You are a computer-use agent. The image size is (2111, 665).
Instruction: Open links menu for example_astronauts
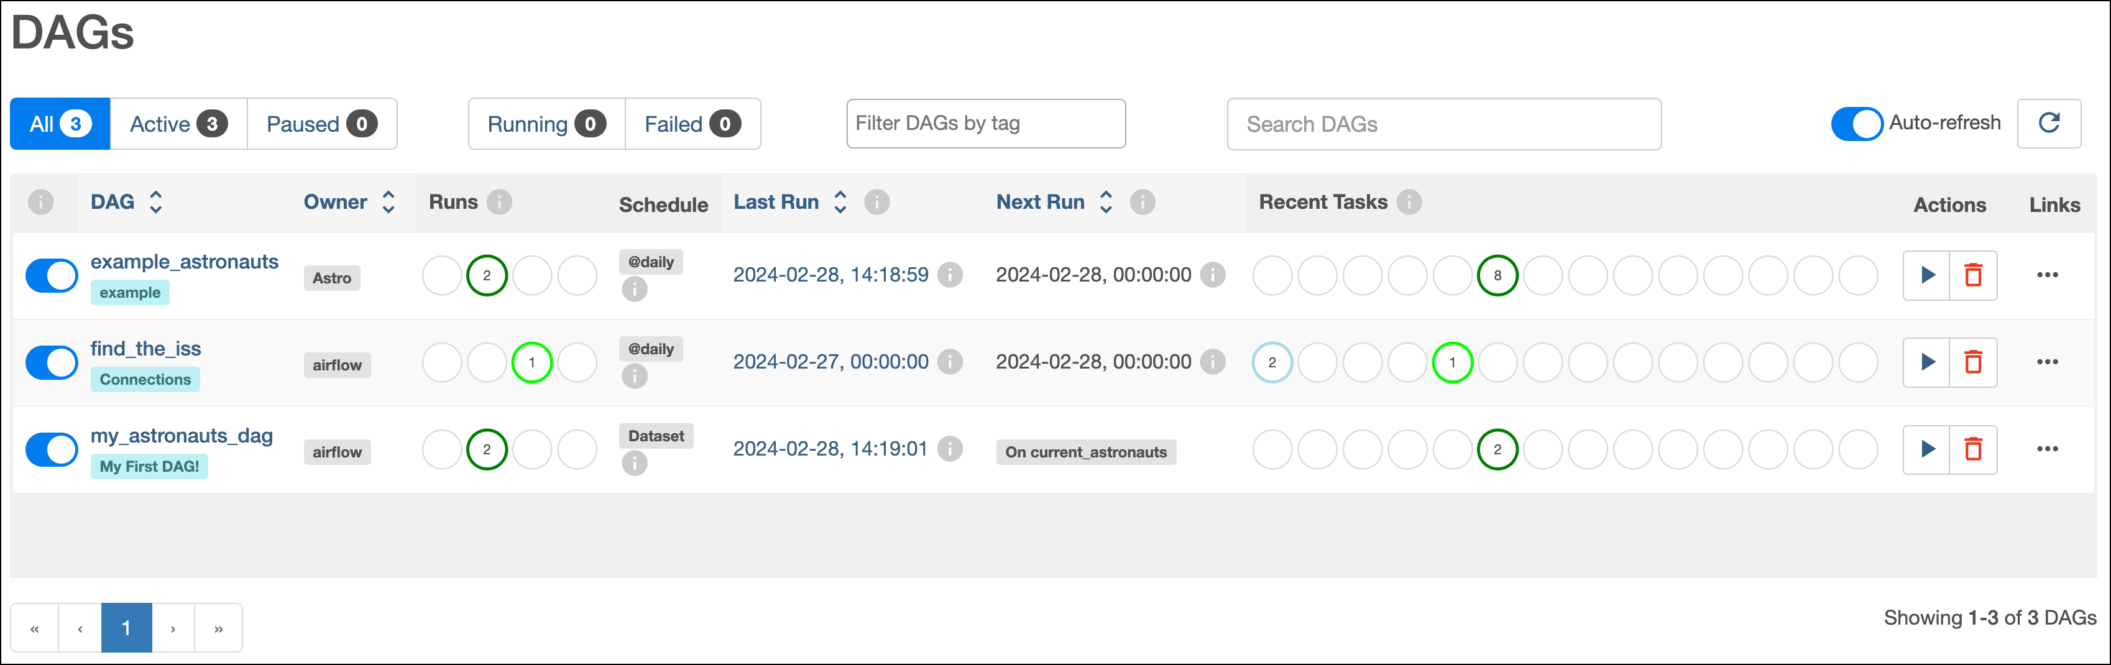(x=2047, y=275)
